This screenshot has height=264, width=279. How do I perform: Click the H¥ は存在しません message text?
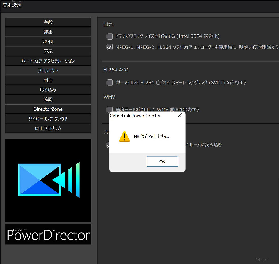coord(152,136)
